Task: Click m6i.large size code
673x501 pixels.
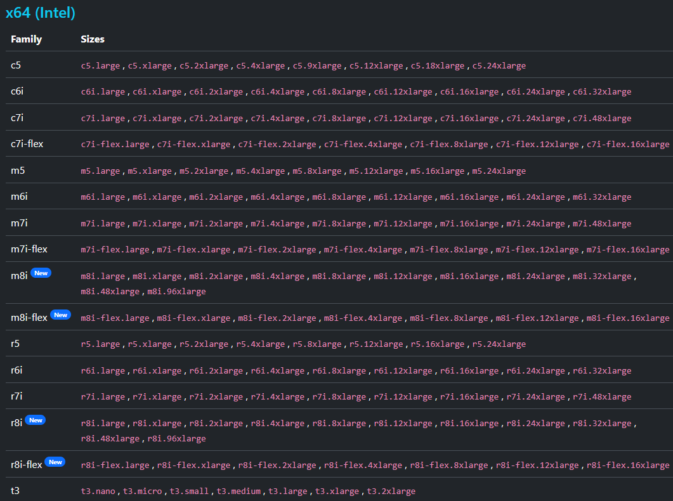Action: click(103, 197)
